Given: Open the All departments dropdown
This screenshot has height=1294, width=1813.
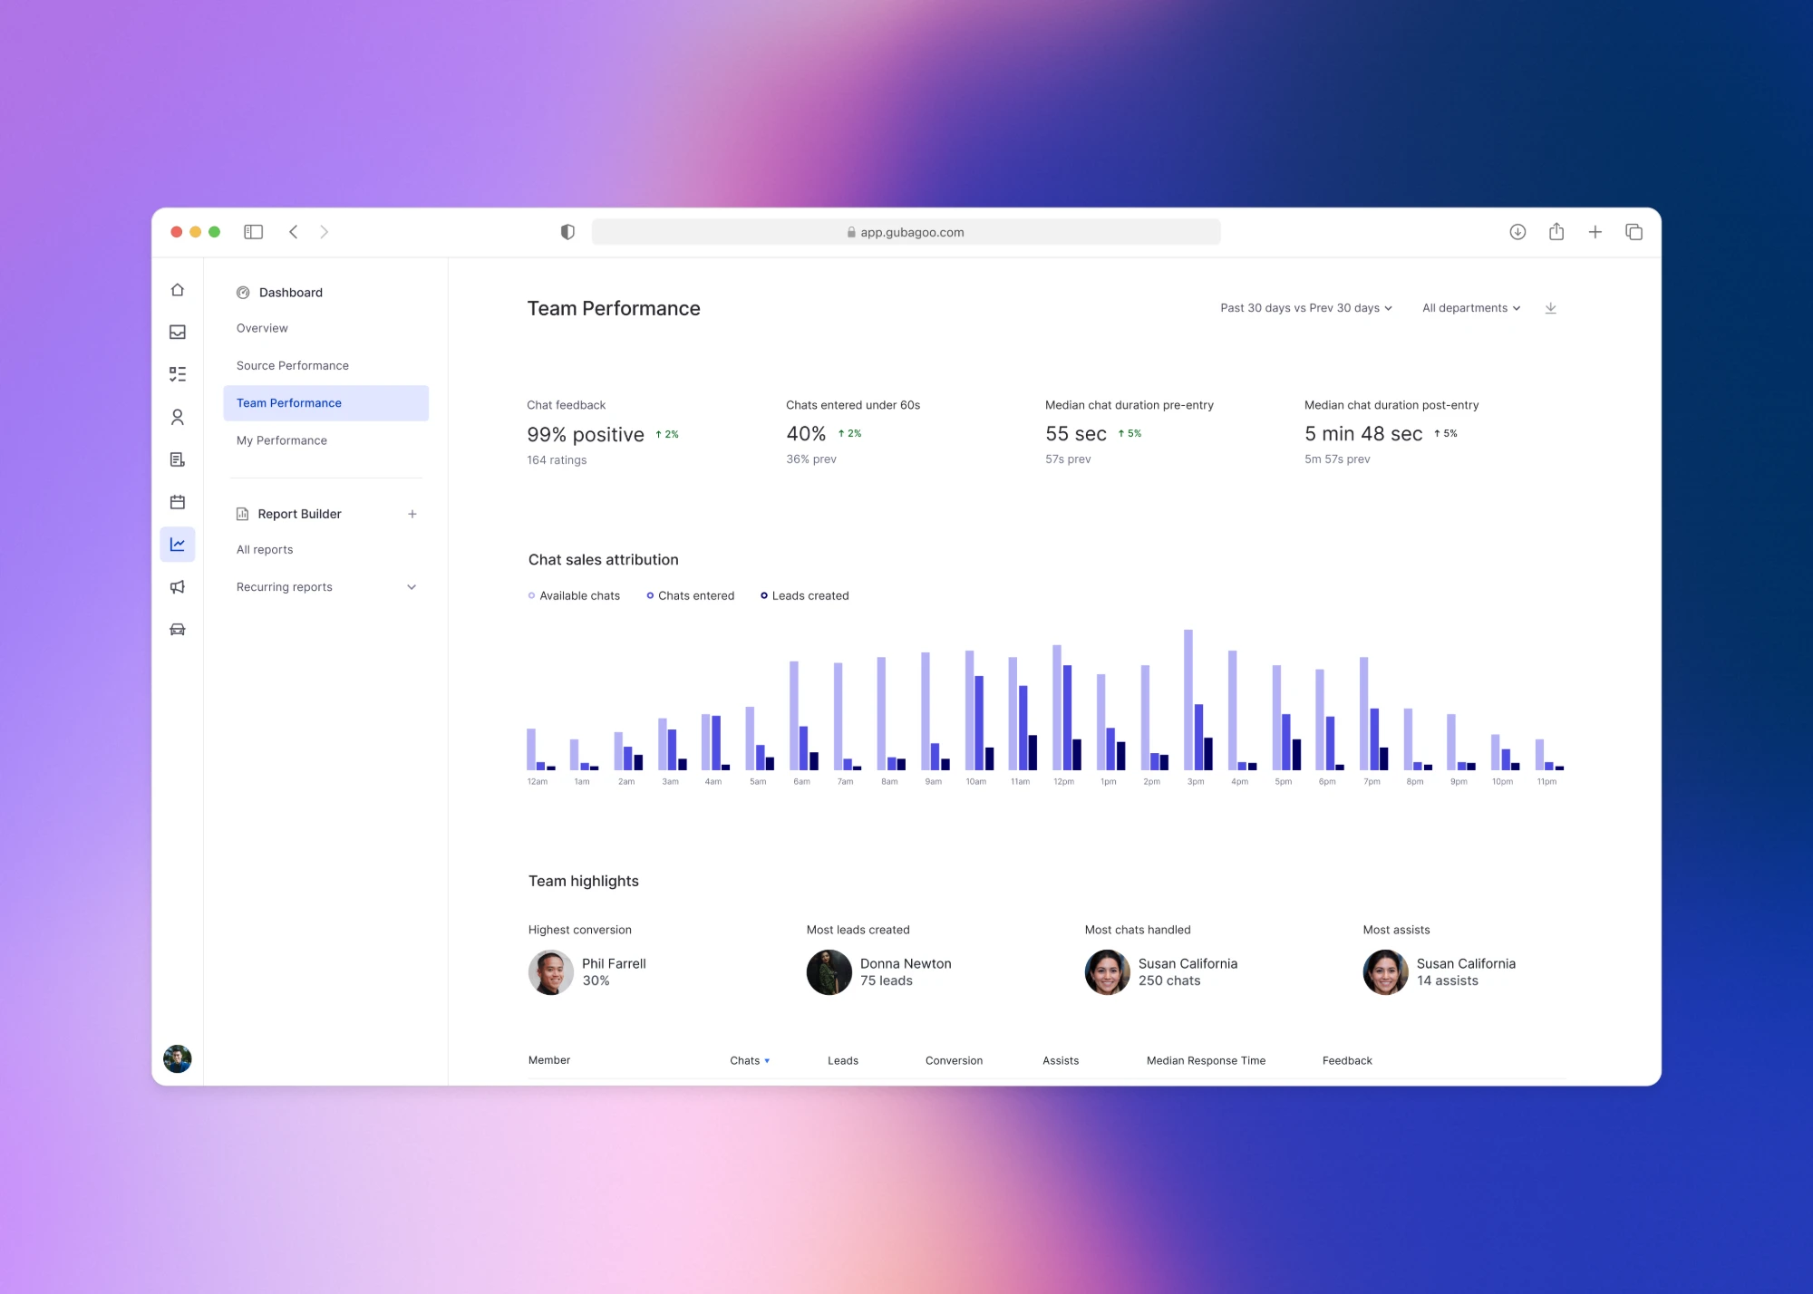Looking at the screenshot, I should click(x=1471, y=308).
